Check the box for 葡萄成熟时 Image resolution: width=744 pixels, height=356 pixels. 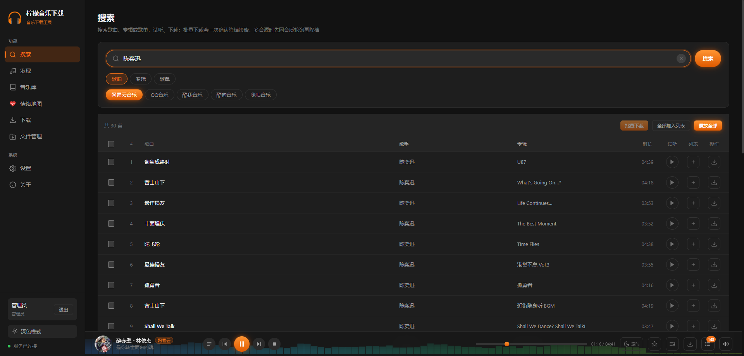click(111, 162)
